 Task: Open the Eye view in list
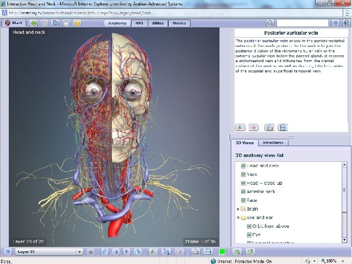(254, 235)
